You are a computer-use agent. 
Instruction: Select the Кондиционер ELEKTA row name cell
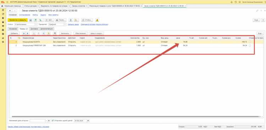coord(37,42)
